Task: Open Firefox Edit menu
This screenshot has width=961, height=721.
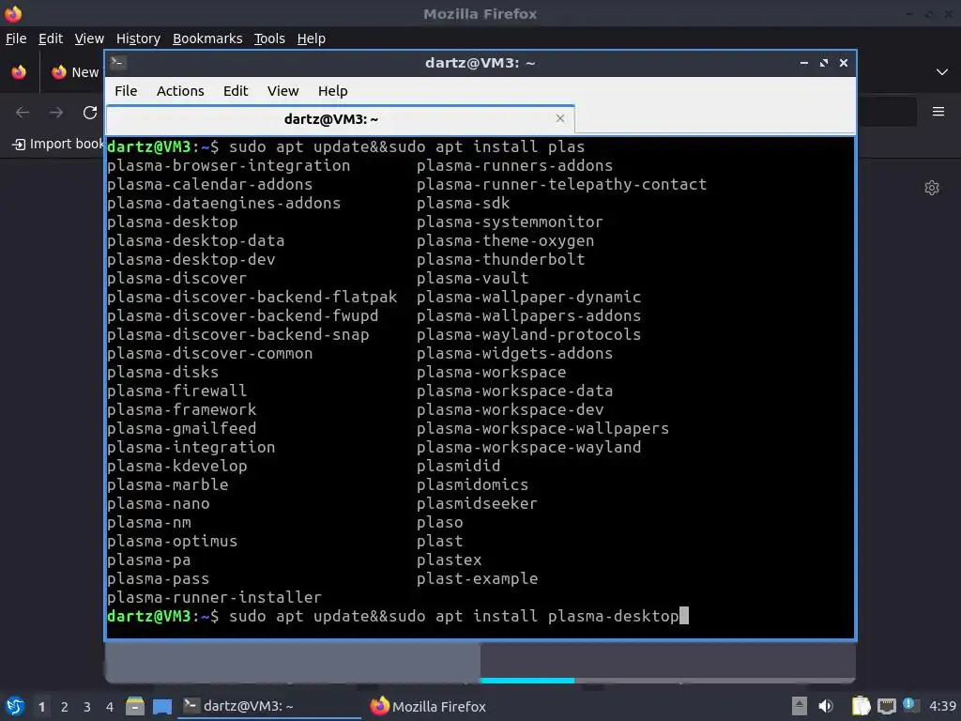Action: [51, 38]
